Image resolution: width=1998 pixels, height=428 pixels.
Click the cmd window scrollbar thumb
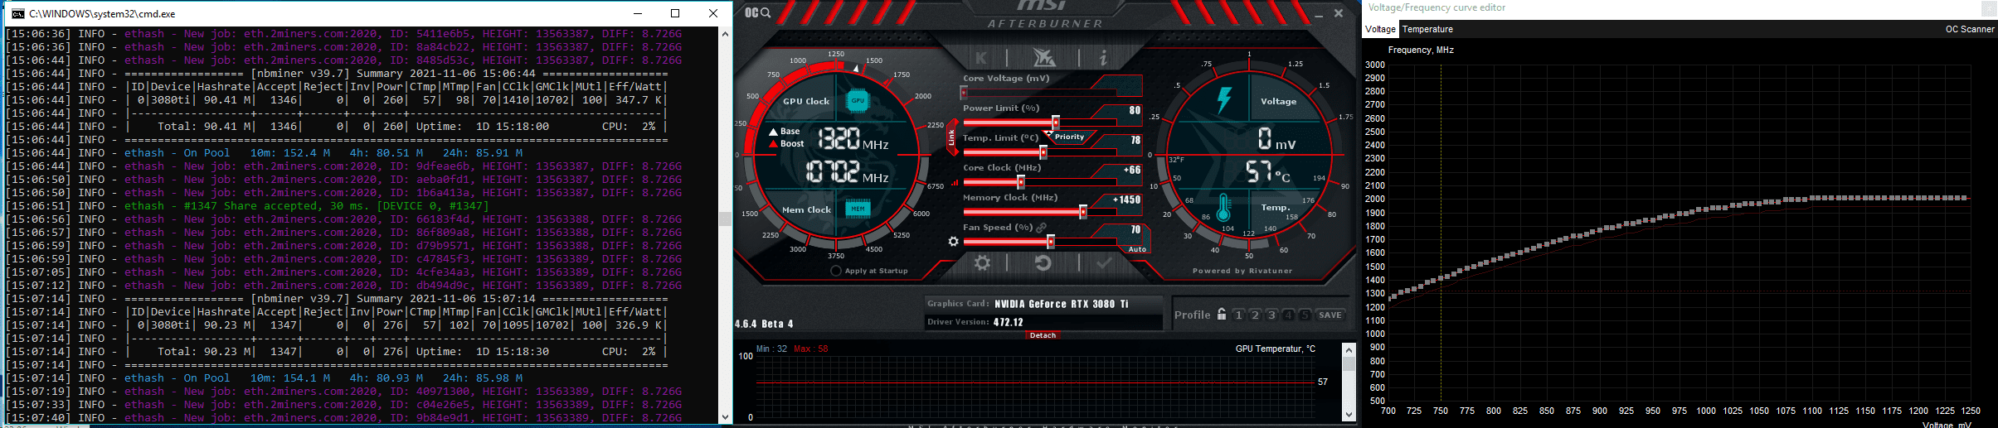[x=726, y=219]
